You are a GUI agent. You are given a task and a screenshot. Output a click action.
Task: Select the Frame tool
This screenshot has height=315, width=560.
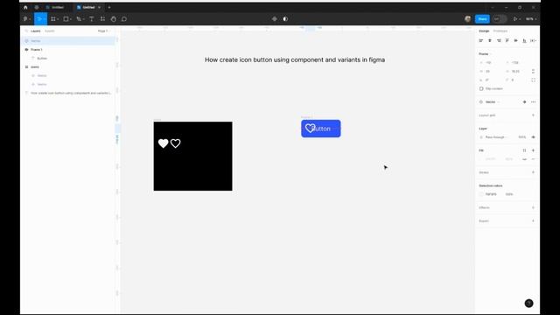pos(53,19)
